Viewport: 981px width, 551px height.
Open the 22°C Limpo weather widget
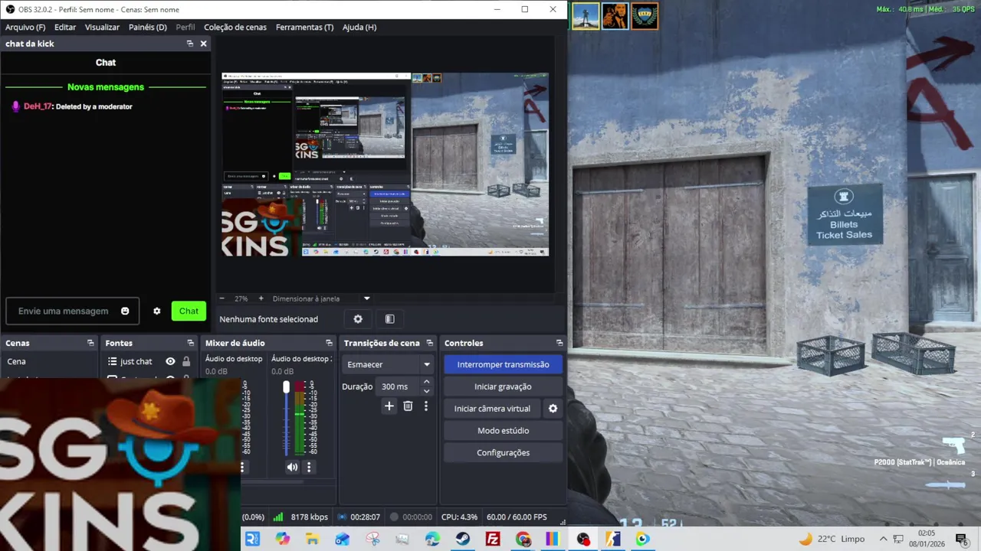[x=831, y=539]
